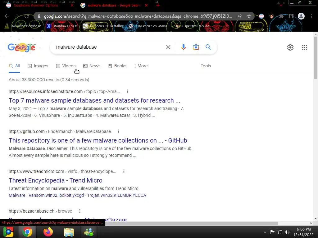This screenshot has width=318, height=238.
Task: Open the Malware sublink under Trend Micro
Action: tap(17, 195)
